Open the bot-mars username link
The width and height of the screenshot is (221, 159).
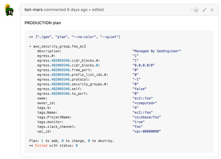point(34,9)
